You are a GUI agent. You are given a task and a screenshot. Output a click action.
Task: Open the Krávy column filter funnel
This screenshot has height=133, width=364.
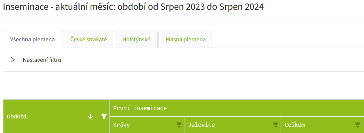point(179,125)
